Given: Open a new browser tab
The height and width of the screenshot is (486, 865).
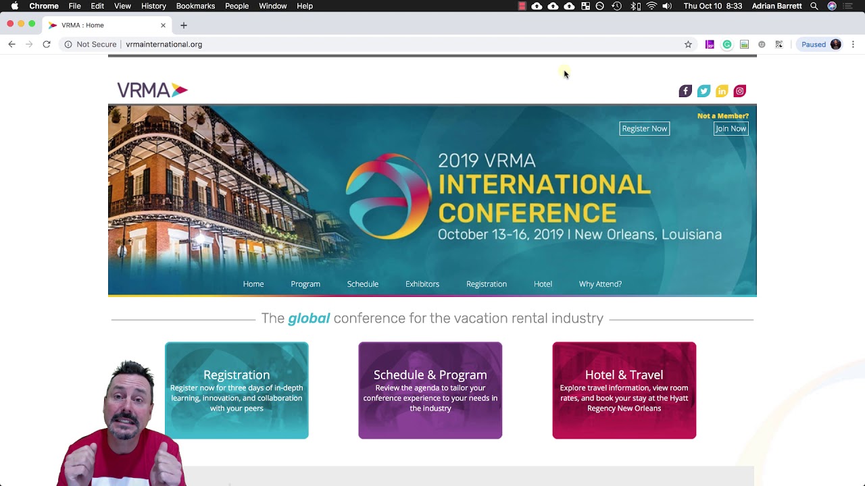Looking at the screenshot, I should [184, 26].
